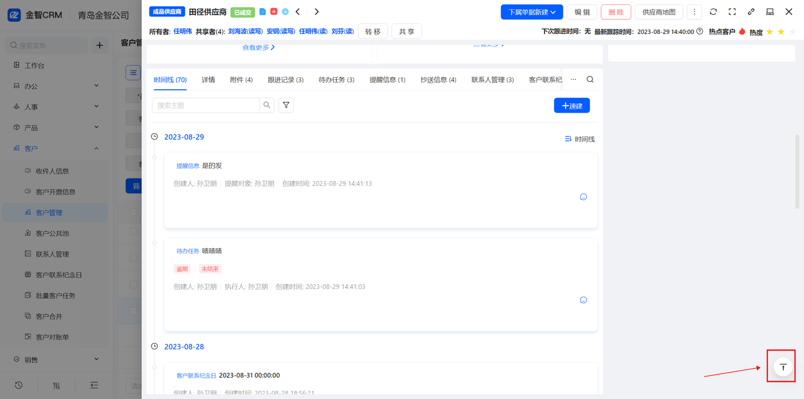Image resolution: width=804 pixels, height=399 pixels.
Task: Collapse sidebar using footer menu-fold icon
Action: (x=94, y=385)
